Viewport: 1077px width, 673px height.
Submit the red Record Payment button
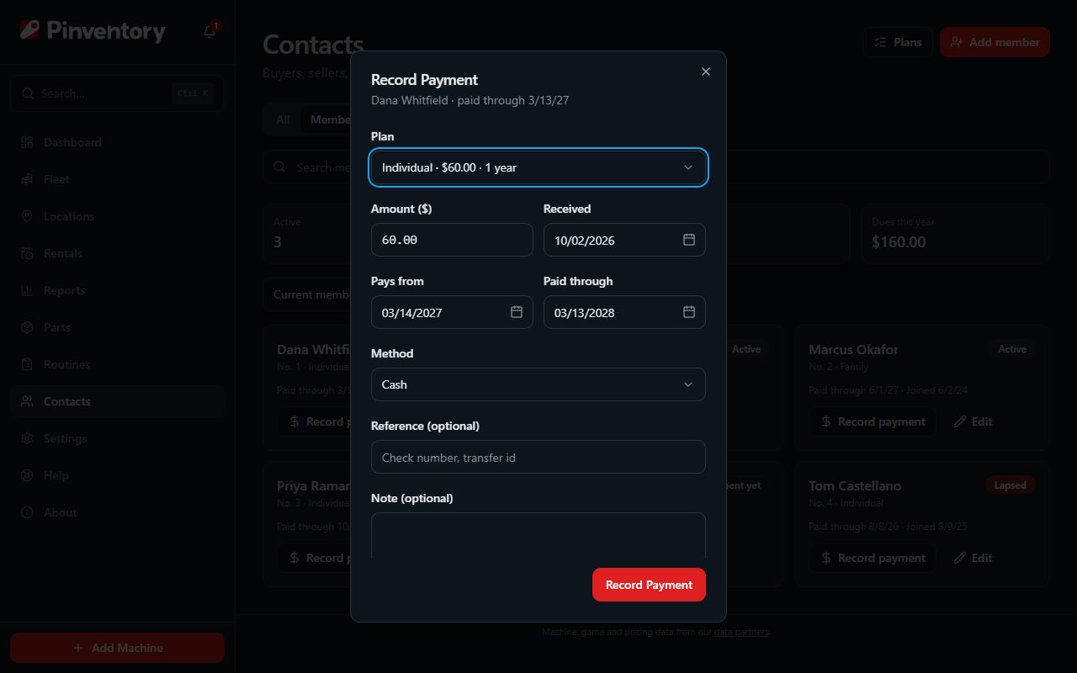click(649, 585)
